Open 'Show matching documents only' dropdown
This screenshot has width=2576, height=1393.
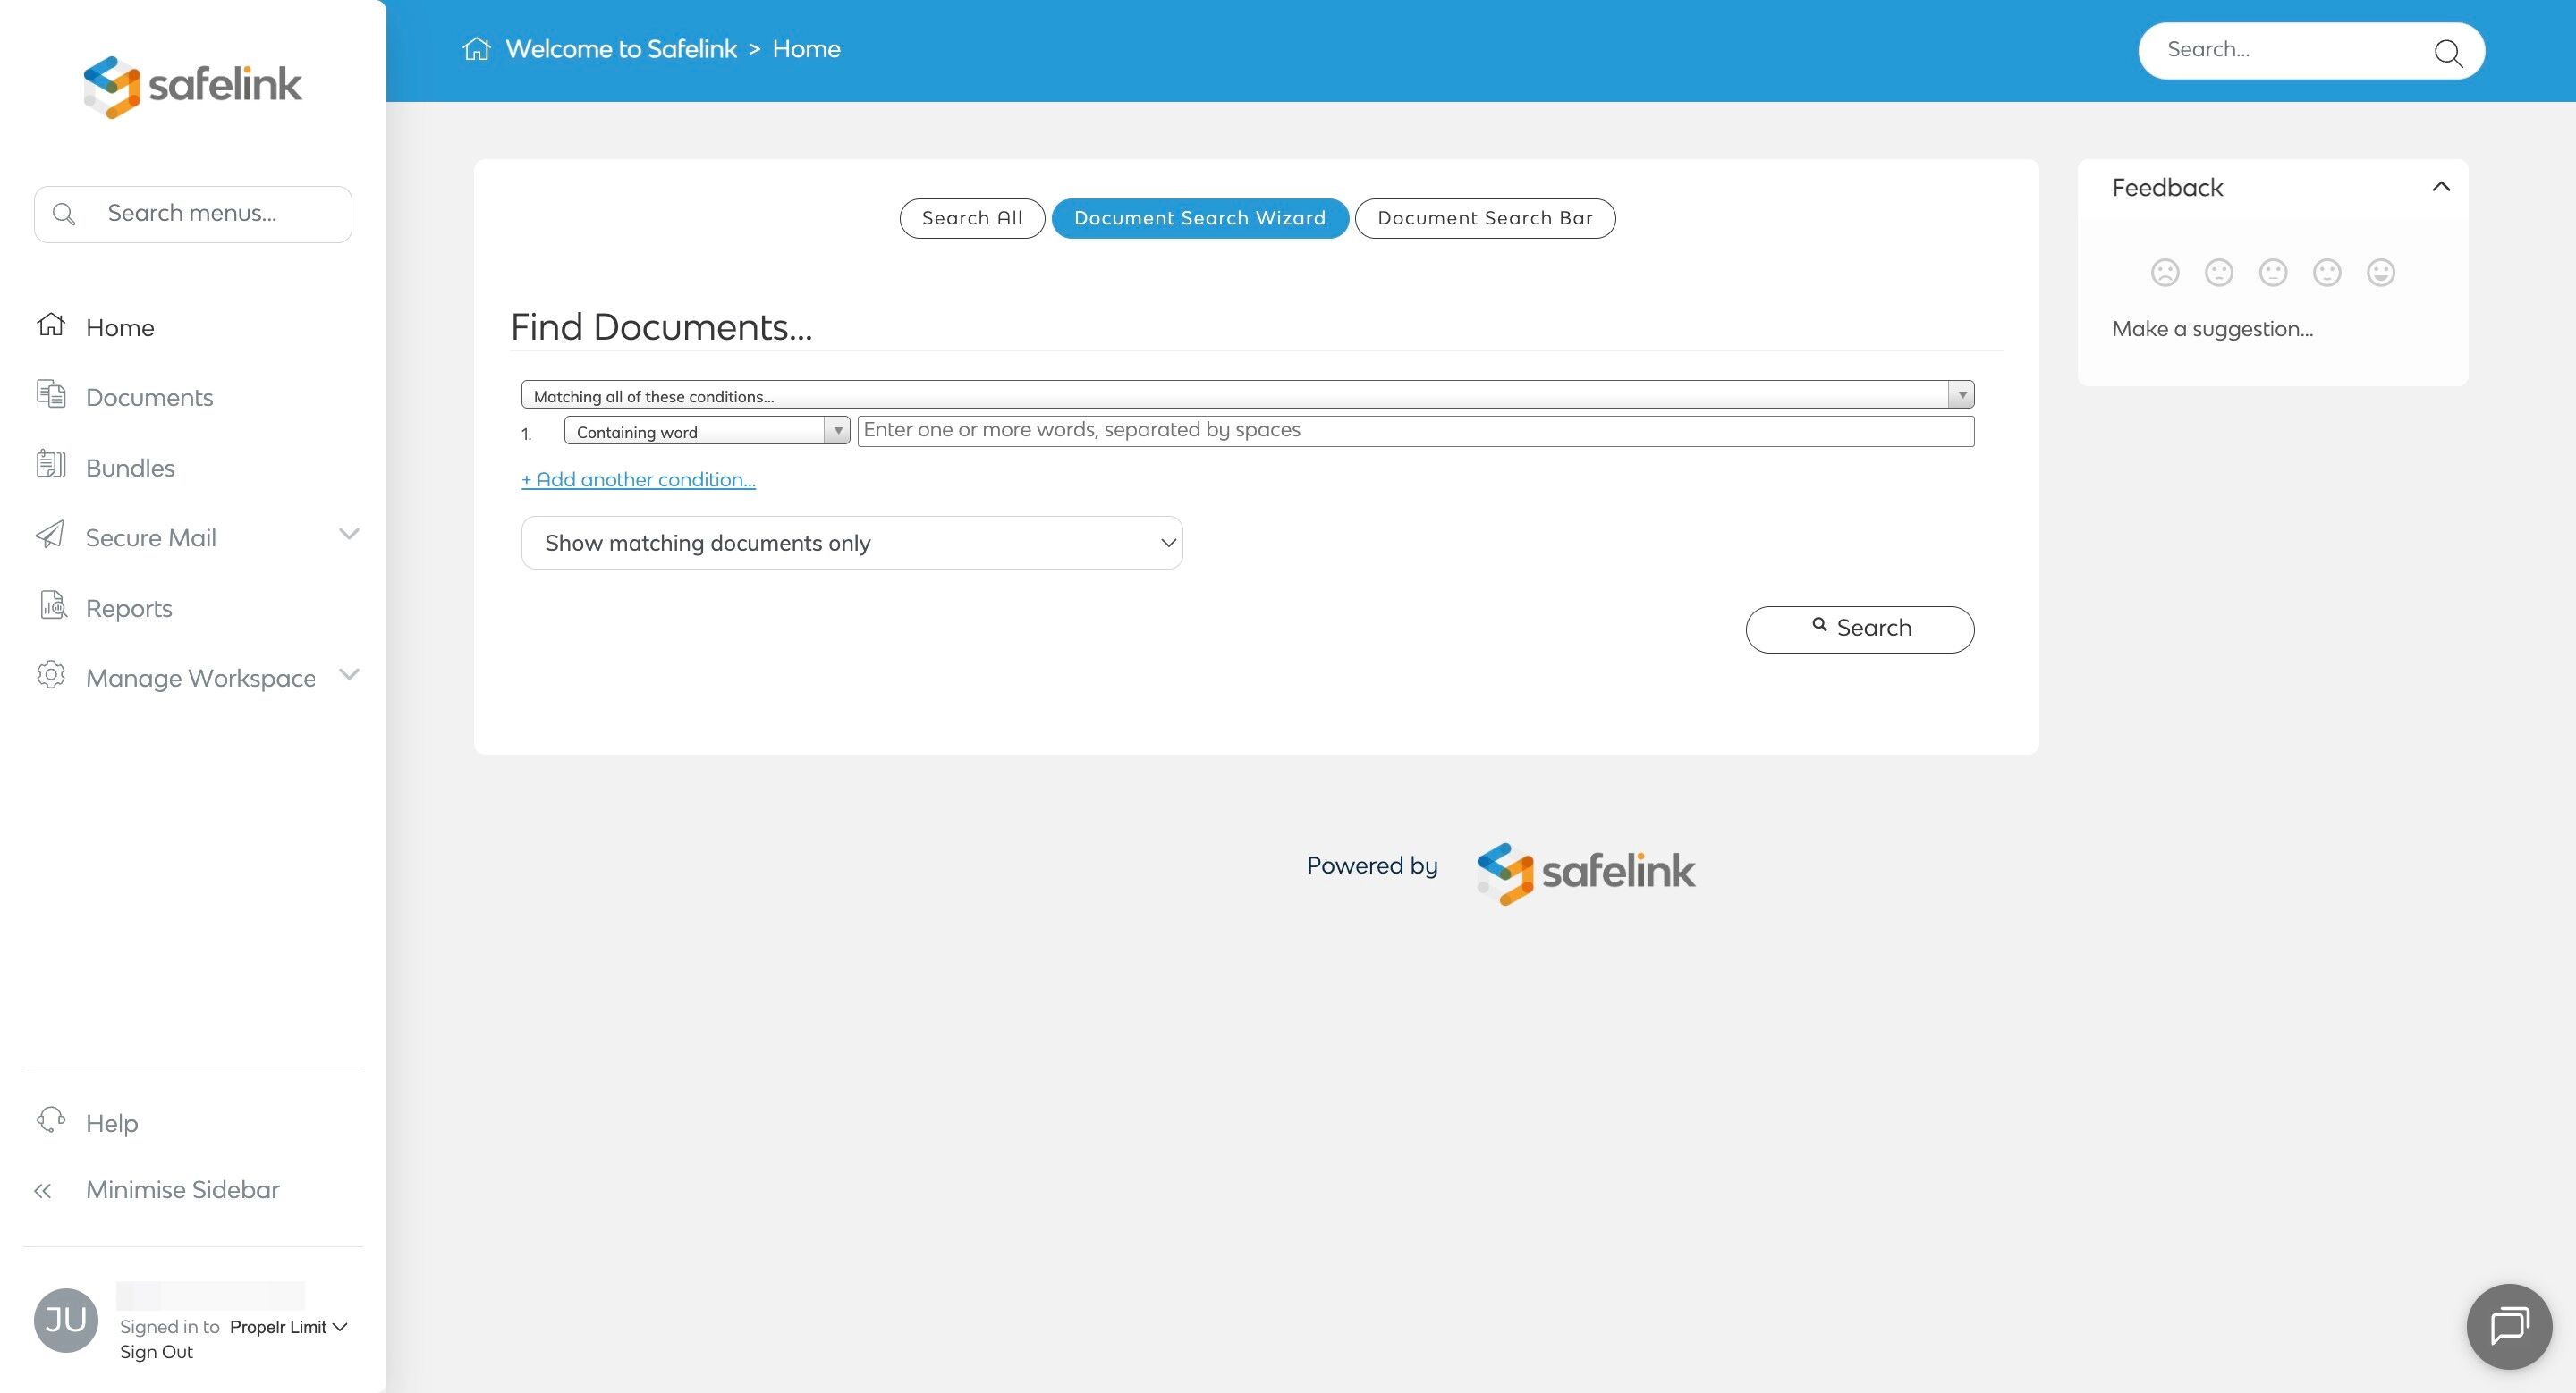pos(851,543)
